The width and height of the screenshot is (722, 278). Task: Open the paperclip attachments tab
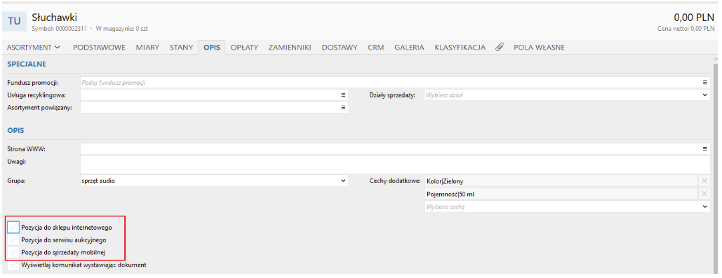coord(500,47)
